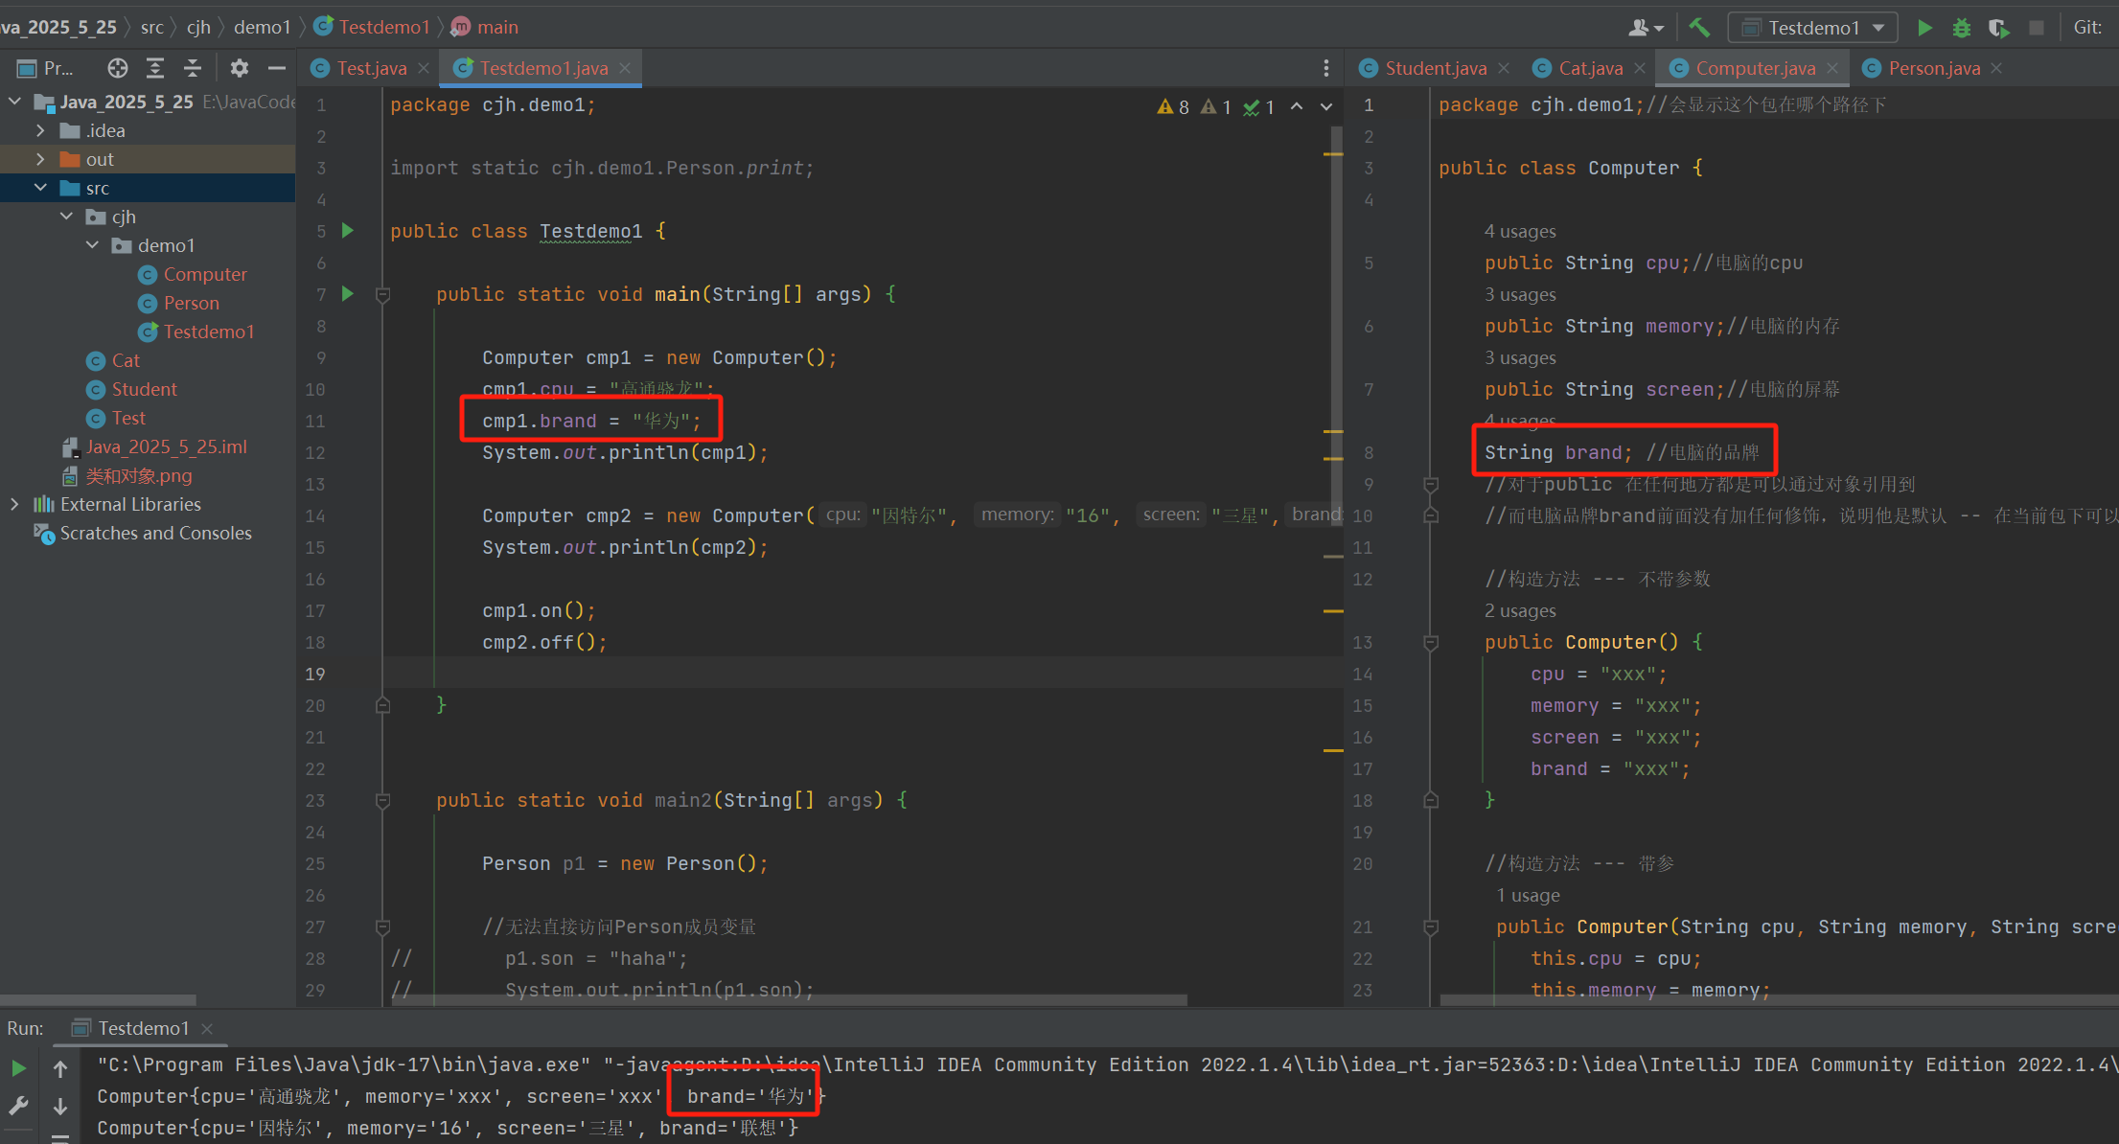Viewport: 2119px width, 1144px height.
Task: Click Run with Coverage icon
Action: pos(1998,28)
